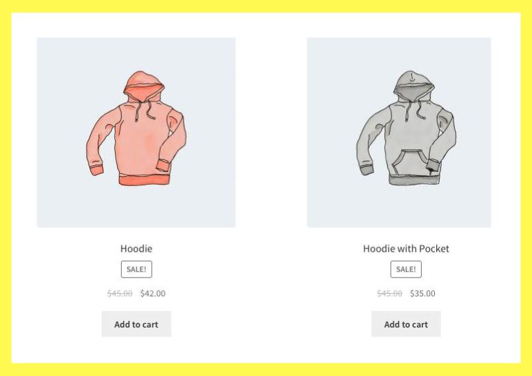Click the SALE! badge under Hoodie

pos(136,269)
